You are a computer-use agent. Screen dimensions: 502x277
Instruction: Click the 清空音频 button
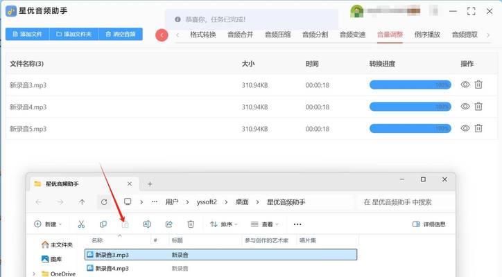point(121,34)
